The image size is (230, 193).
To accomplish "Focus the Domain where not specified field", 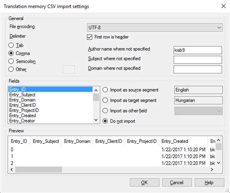I will 197,70.
